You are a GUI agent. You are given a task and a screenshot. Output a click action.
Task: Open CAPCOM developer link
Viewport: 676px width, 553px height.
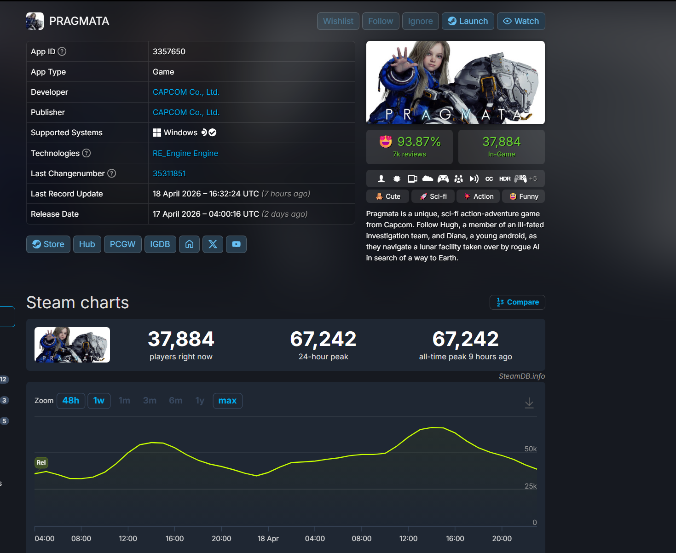(x=186, y=92)
